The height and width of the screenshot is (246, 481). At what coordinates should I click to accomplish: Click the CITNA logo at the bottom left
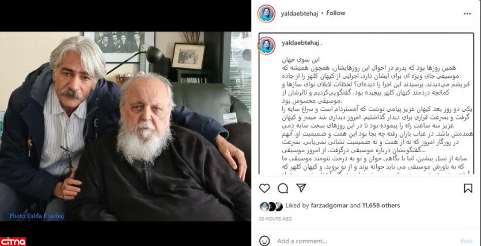(x=13, y=241)
